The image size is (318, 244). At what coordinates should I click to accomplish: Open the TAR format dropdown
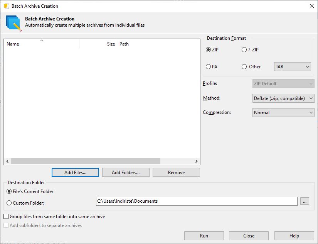click(293, 67)
